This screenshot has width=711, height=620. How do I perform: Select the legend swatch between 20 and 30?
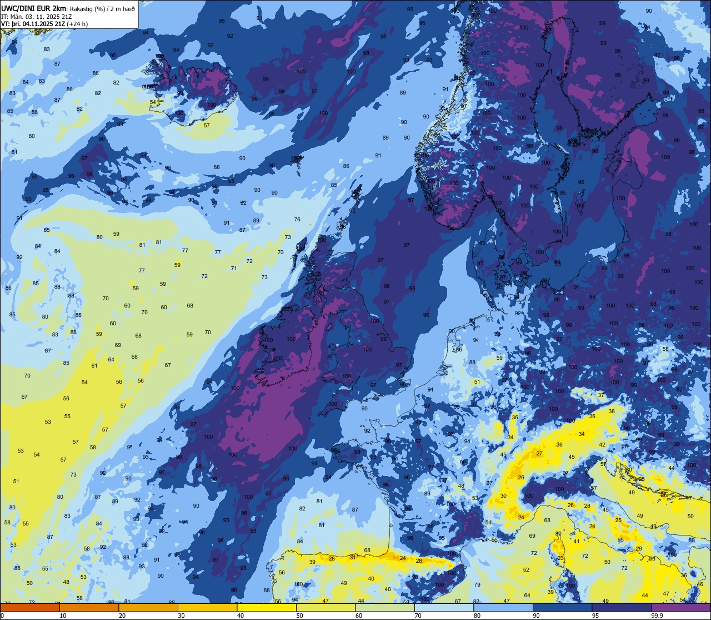point(148,608)
